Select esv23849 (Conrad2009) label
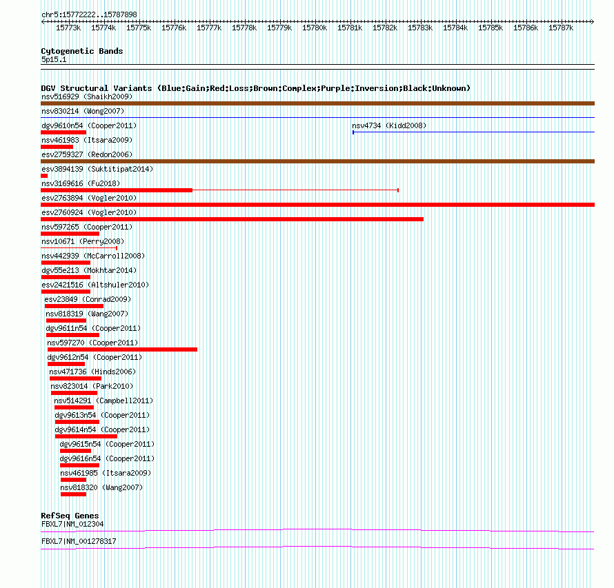The image size is (614, 588). click(x=88, y=299)
